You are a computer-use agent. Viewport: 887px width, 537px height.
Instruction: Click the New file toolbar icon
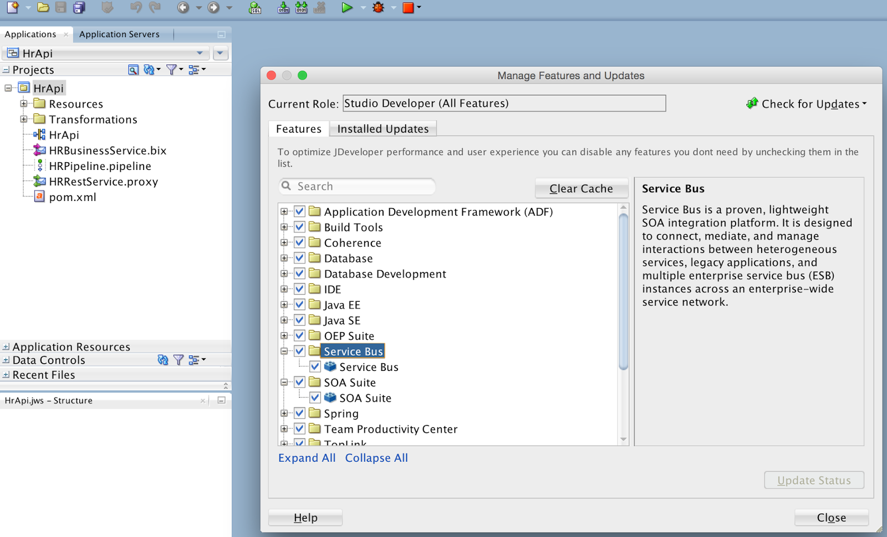pos(12,7)
